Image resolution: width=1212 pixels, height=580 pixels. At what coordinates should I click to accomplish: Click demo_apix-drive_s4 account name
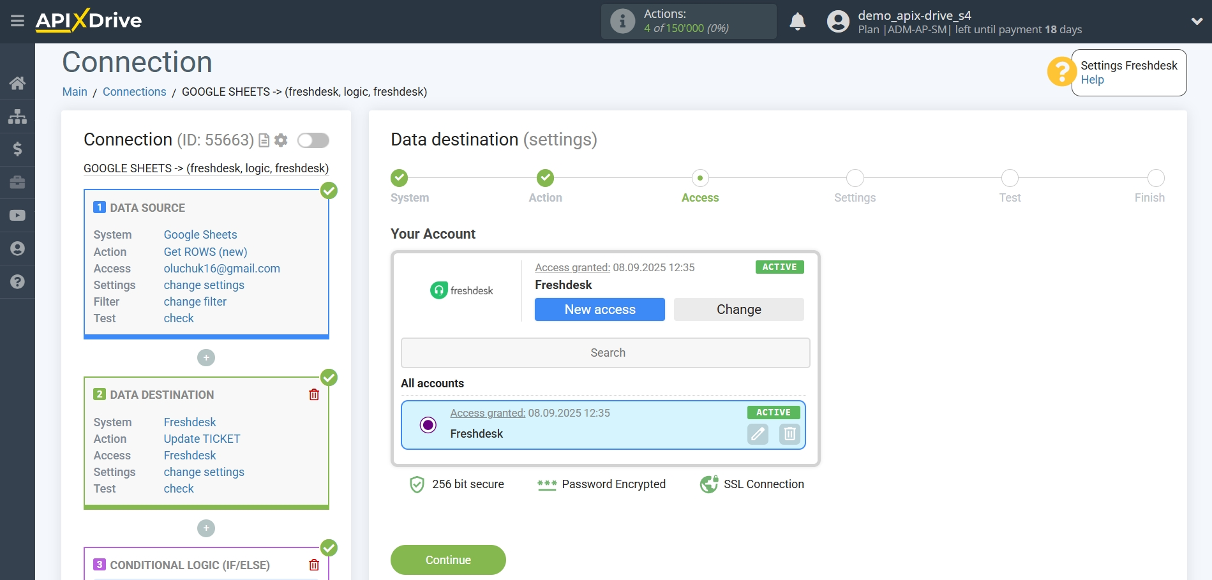click(915, 15)
